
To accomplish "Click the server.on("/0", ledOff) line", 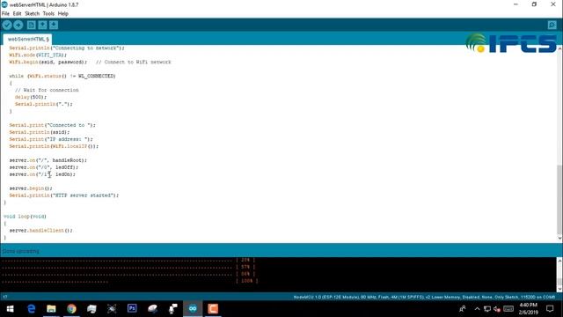I will (x=43, y=167).
